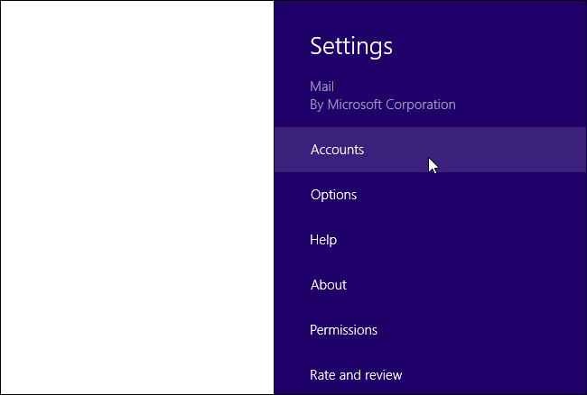Click About in the Settings list

click(328, 285)
